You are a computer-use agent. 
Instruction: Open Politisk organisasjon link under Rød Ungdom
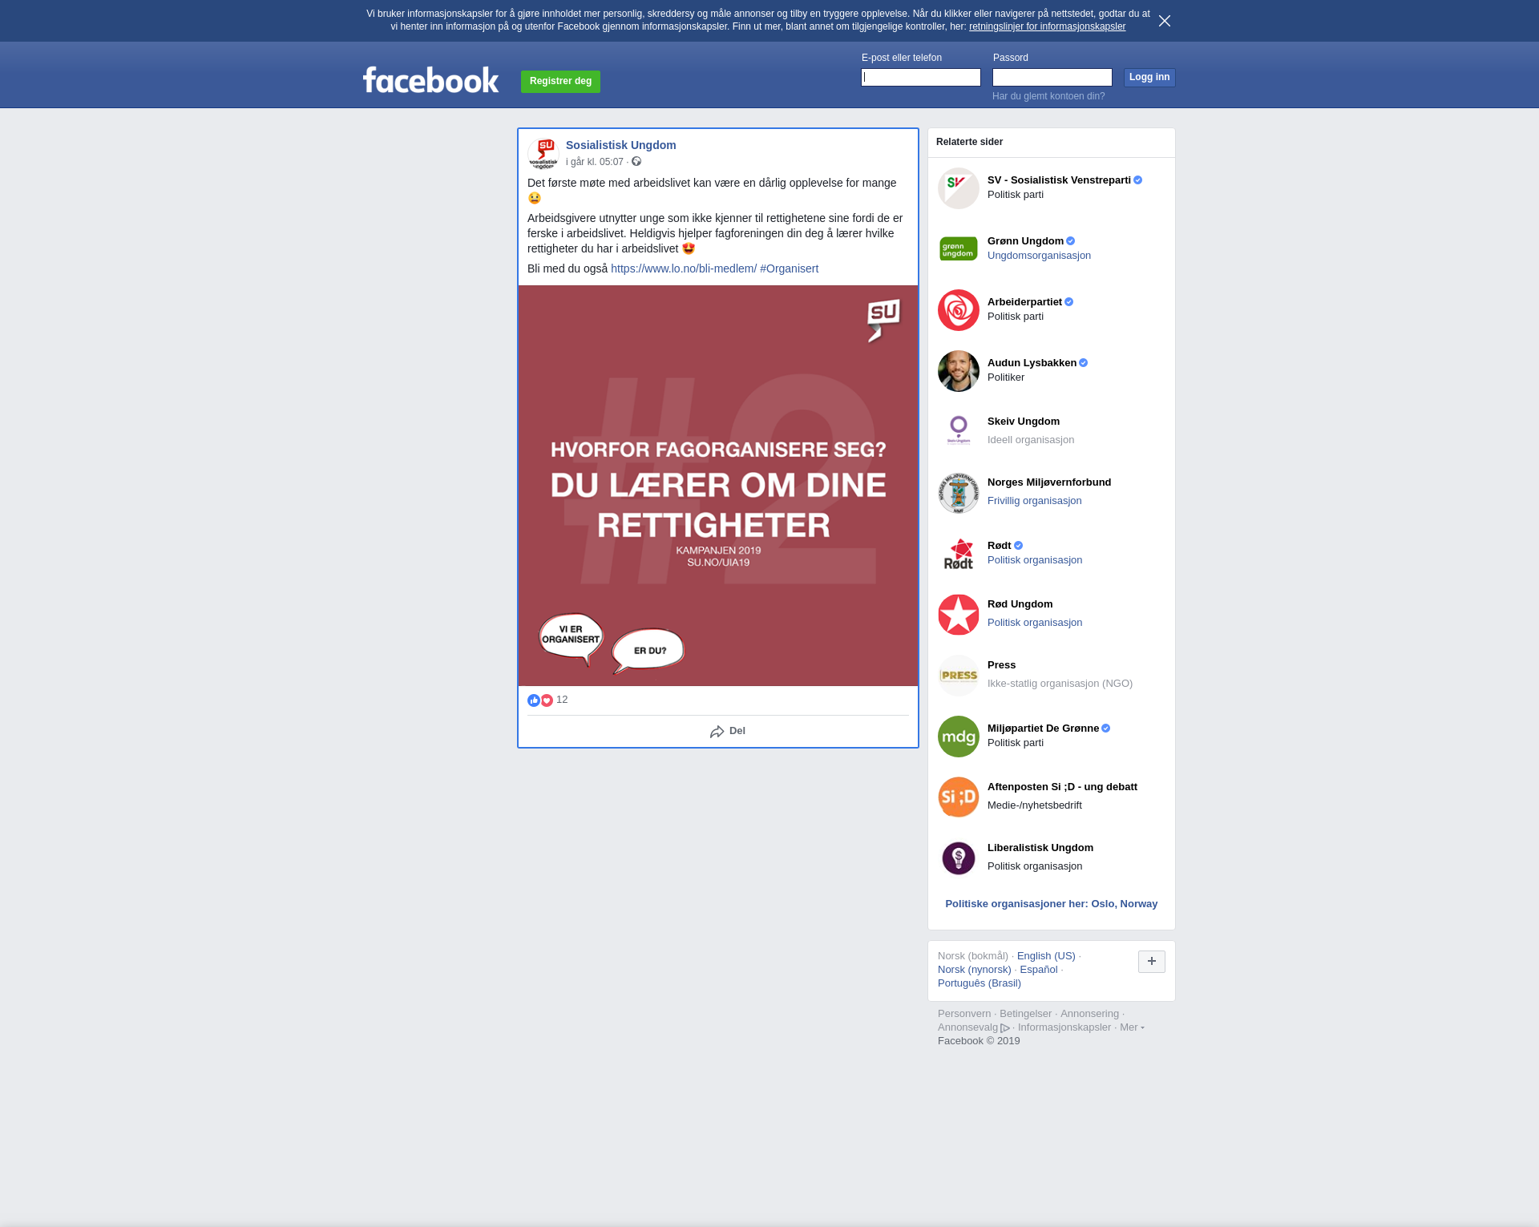pyautogui.click(x=1035, y=623)
